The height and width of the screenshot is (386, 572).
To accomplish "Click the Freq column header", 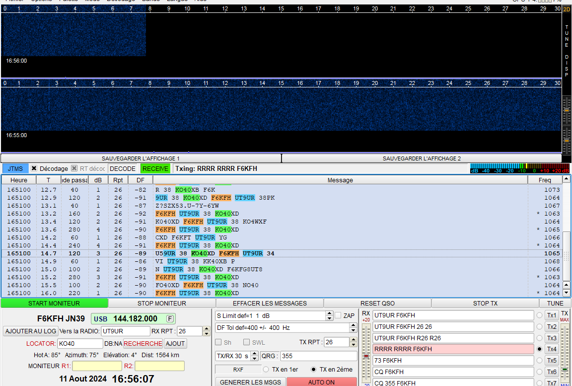I will (545, 180).
